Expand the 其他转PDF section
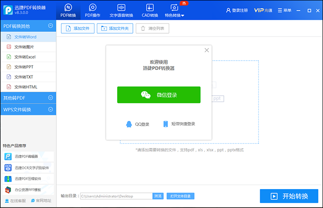This screenshot has height=208, width=323. 28,98
